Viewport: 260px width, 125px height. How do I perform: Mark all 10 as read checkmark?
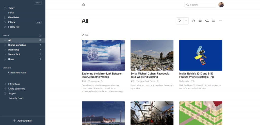point(180,21)
